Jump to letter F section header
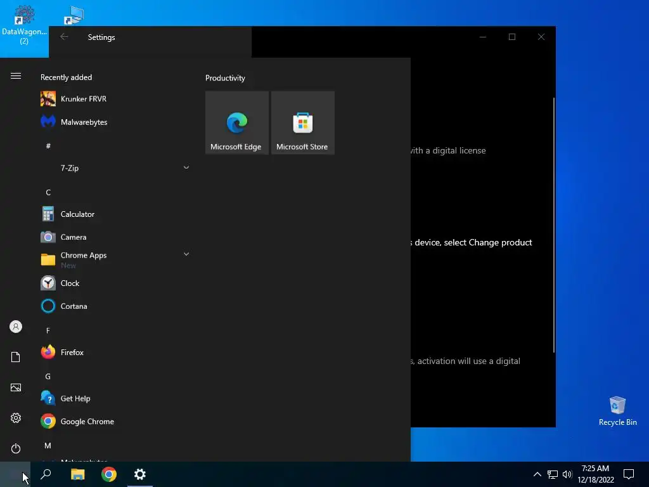 (x=48, y=330)
